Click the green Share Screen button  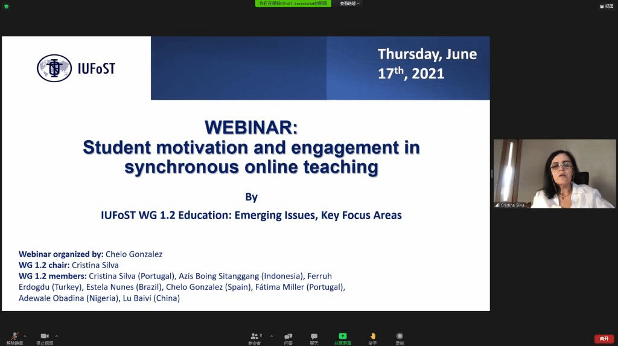point(343,338)
